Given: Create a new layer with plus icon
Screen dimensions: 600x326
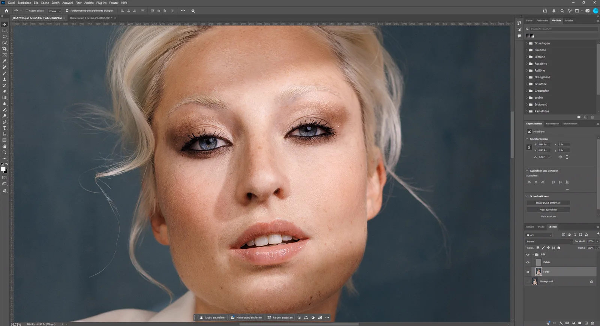Looking at the screenshot, I should 586,323.
